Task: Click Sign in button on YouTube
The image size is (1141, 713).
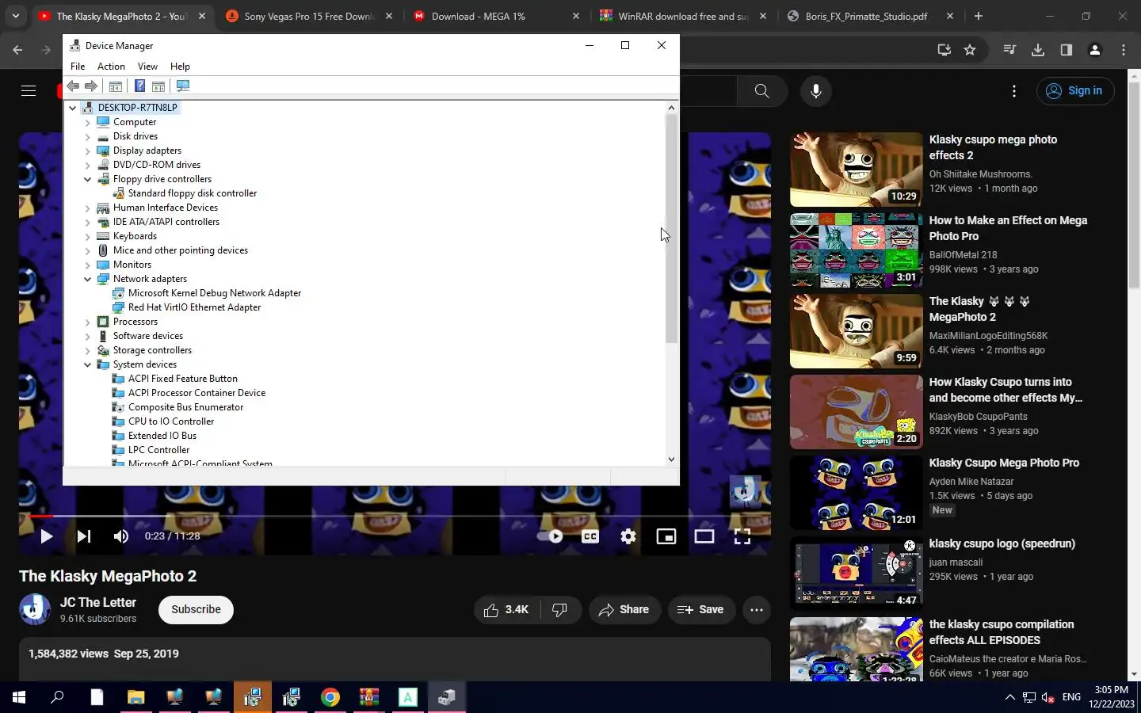Action: click(x=1075, y=91)
